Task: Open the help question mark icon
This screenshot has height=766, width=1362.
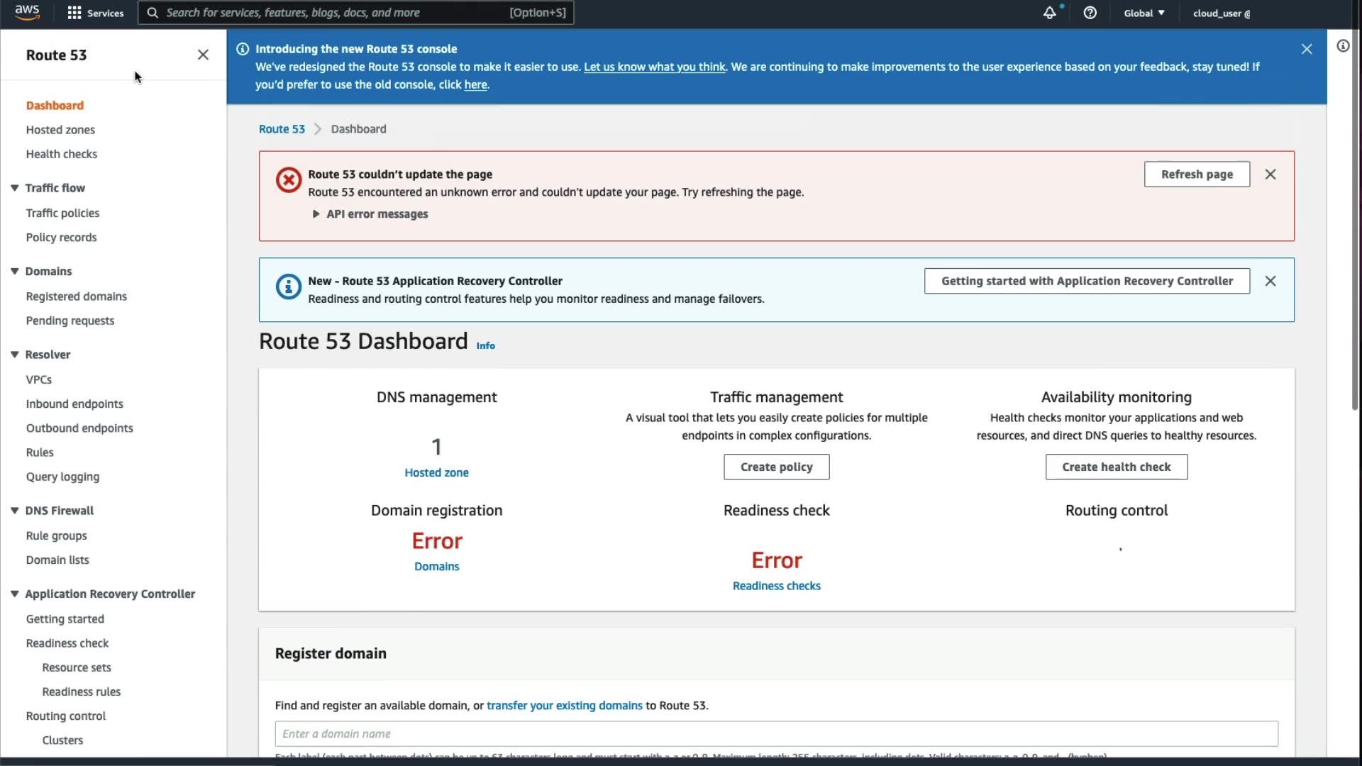Action: [1090, 13]
